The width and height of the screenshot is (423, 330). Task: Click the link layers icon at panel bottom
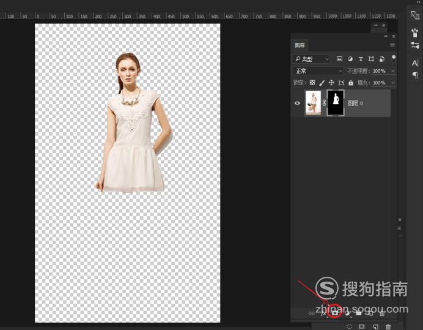pyautogui.click(x=312, y=313)
